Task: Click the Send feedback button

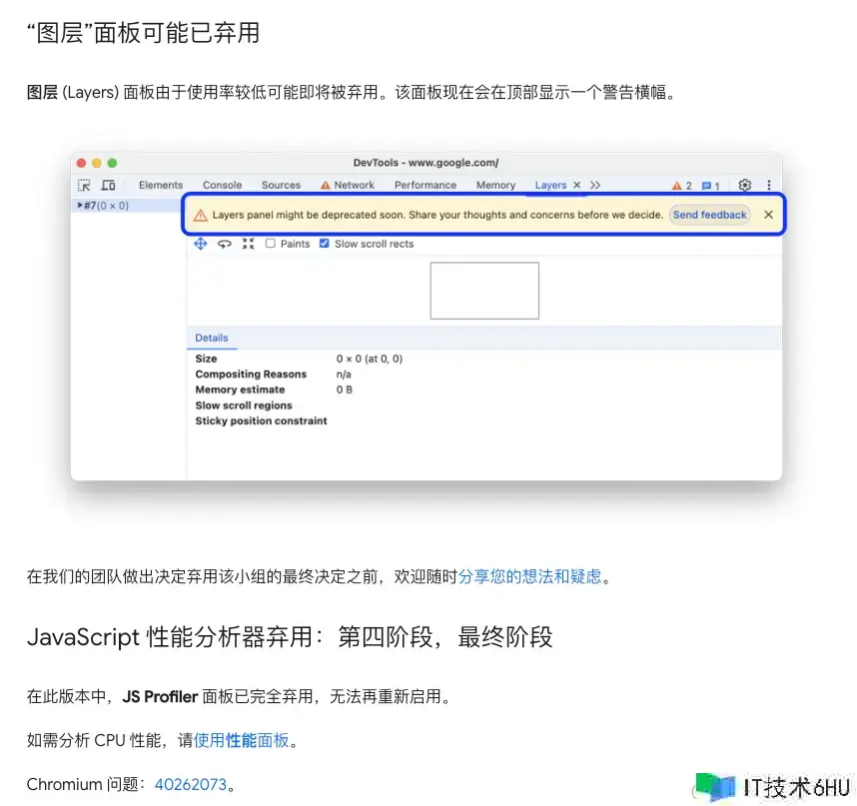Action: (709, 215)
